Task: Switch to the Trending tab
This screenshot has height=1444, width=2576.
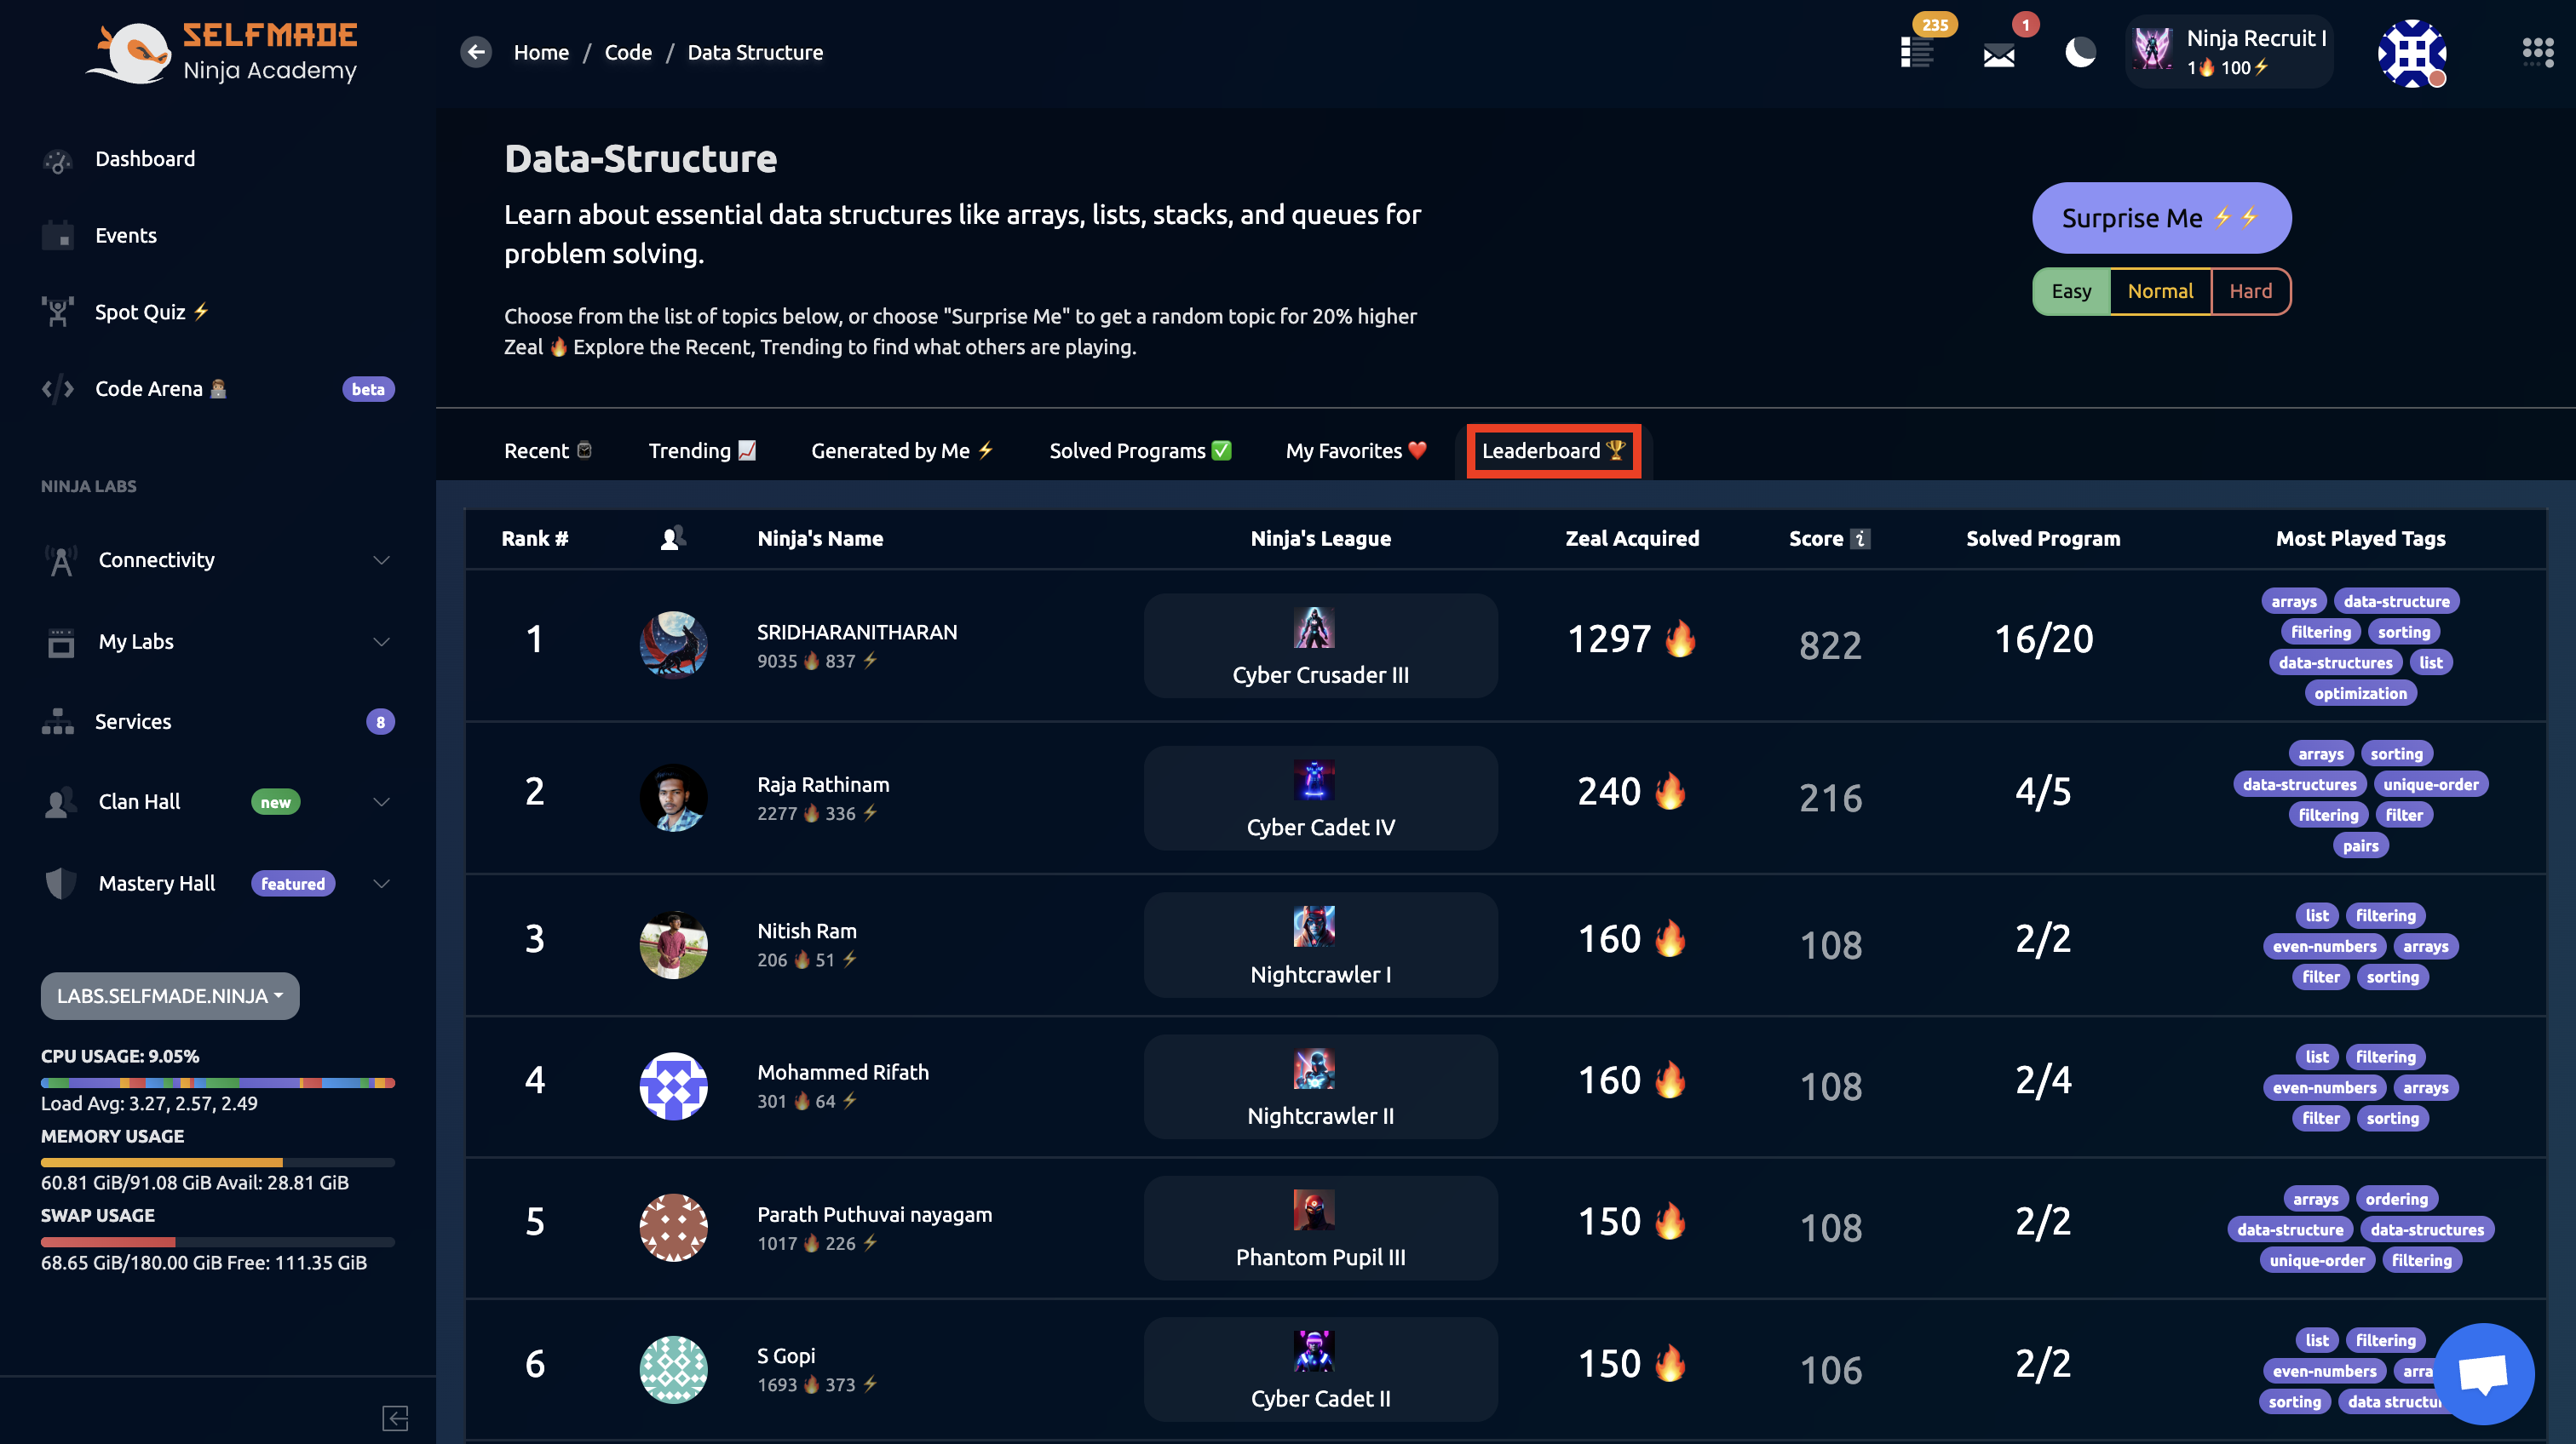Action: (701, 450)
